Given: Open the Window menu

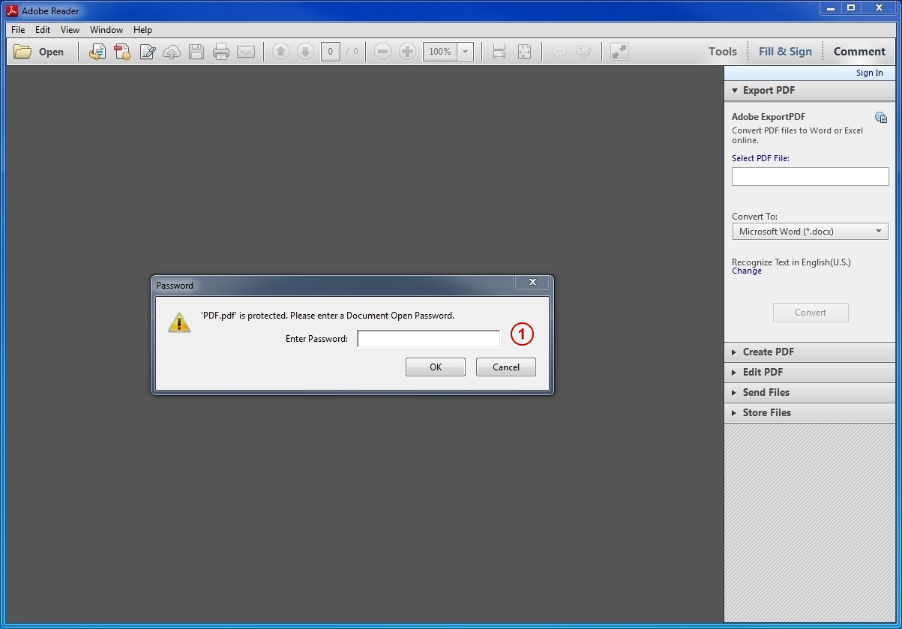Looking at the screenshot, I should point(106,30).
